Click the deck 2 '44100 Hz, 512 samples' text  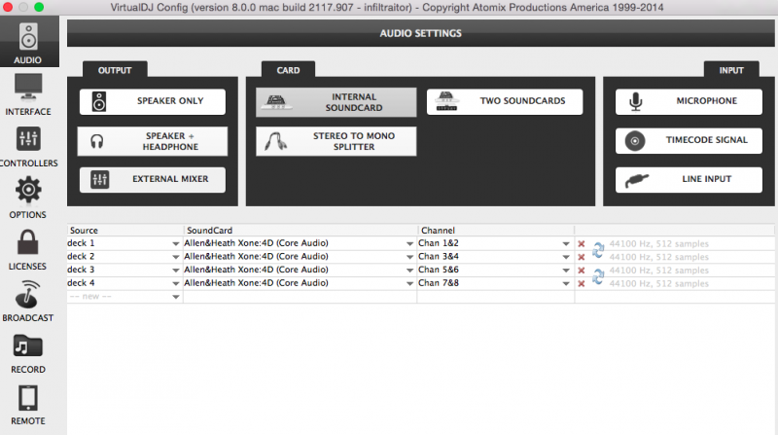coord(659,257)
